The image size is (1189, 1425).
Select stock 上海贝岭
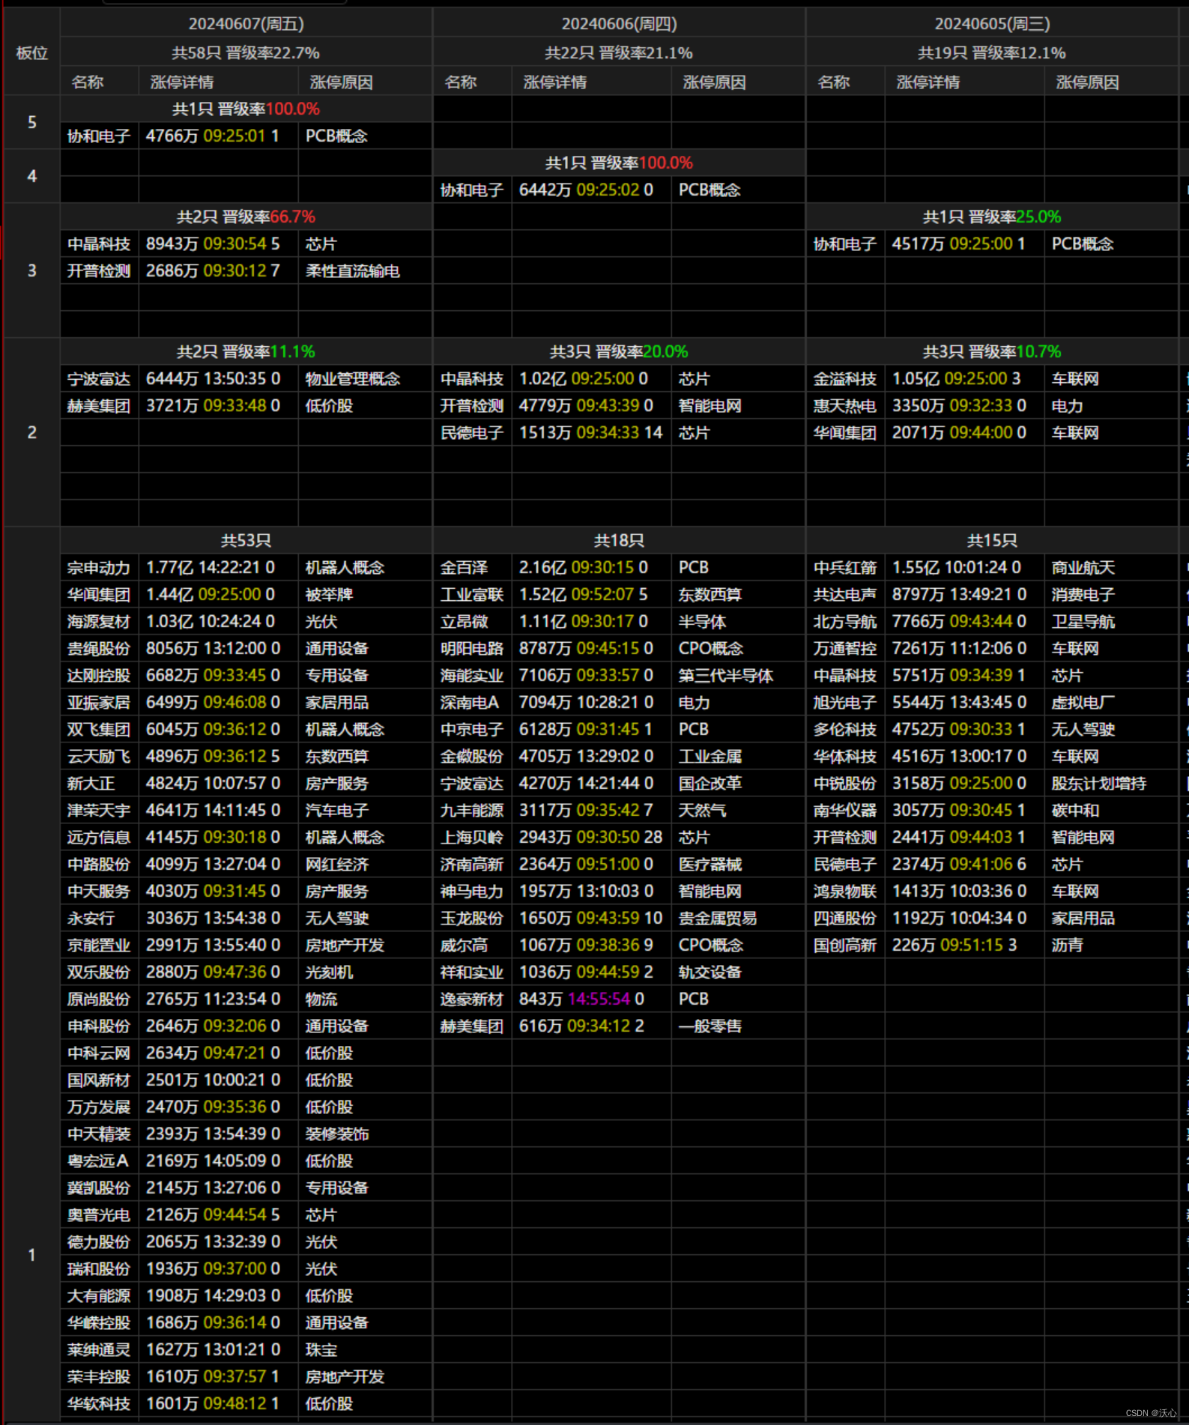click(472, 838)
